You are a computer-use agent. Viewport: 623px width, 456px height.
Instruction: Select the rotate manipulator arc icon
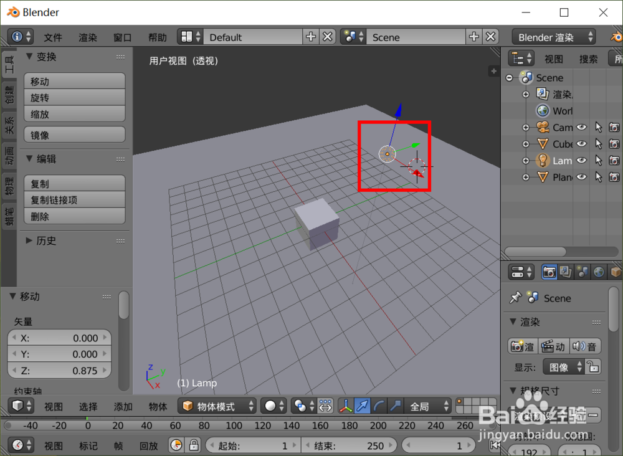point(379,406)
